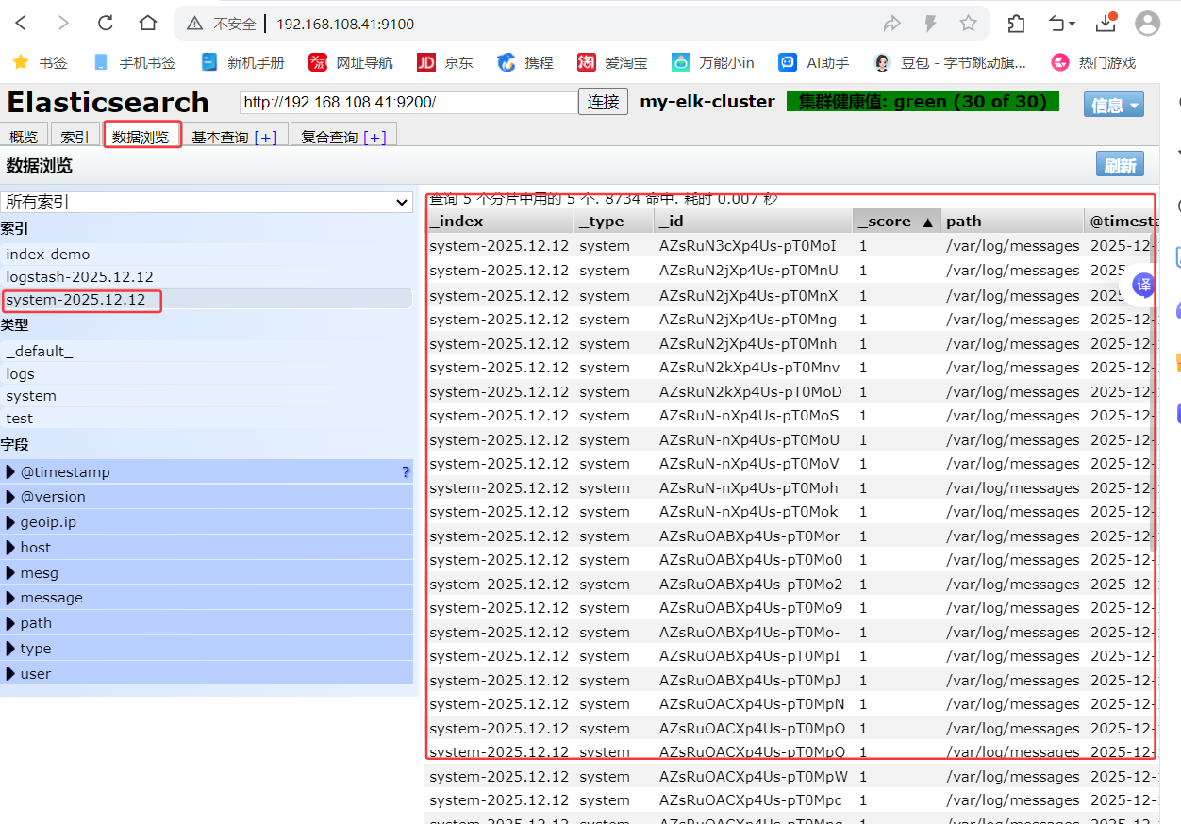The image size is (1181, 824).
Task: Select the system-2025.12.12 index in sidebar
Action: pos(207,300)
